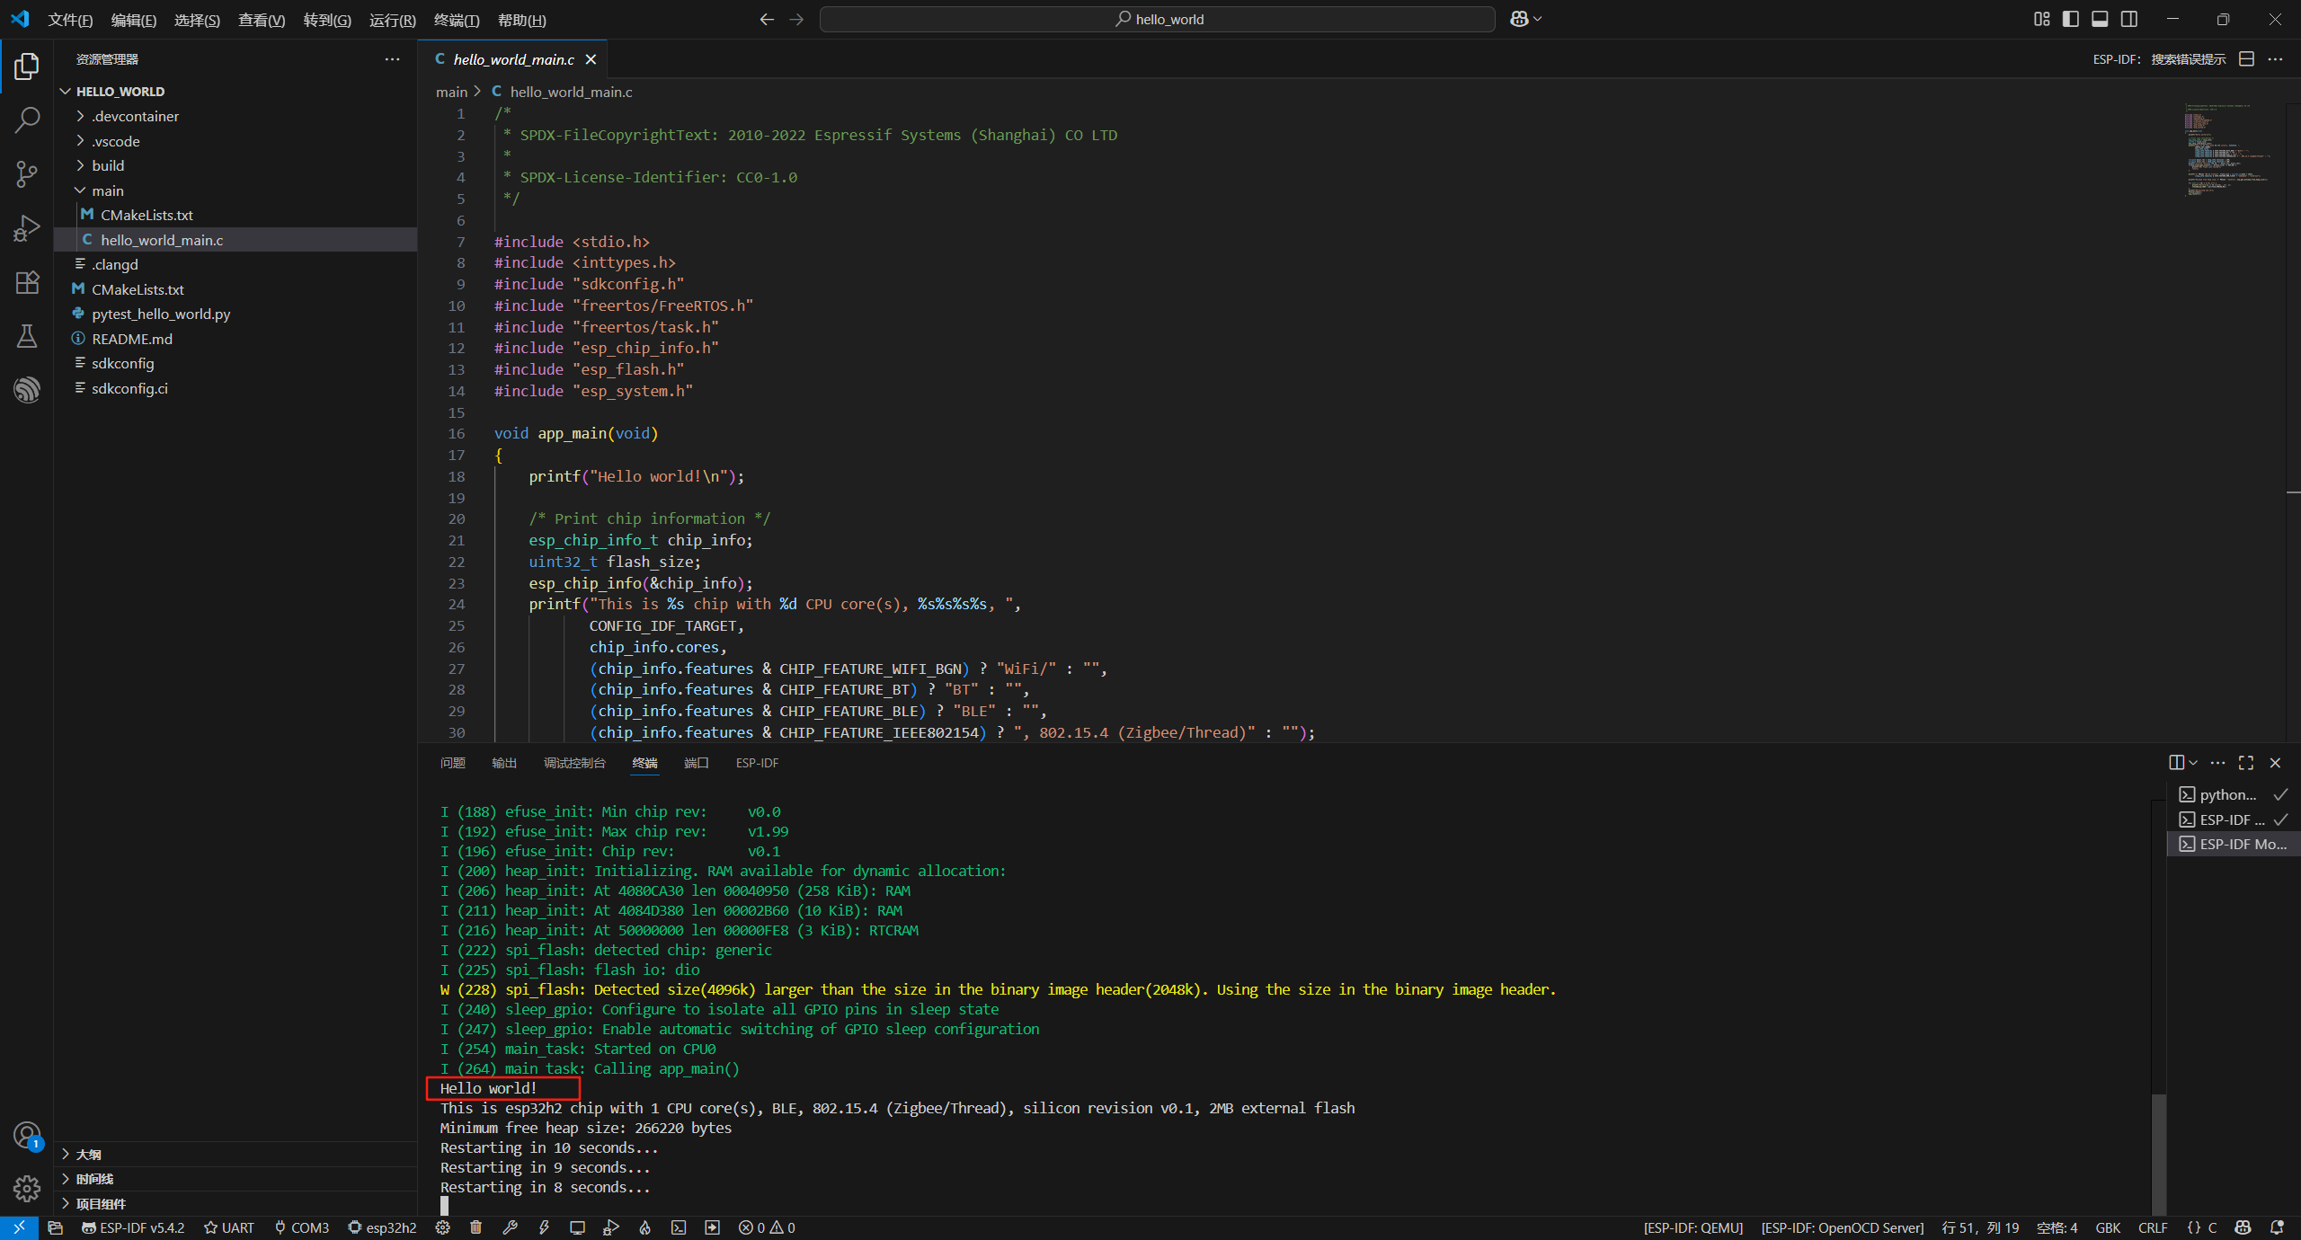Toggle secondary sidebar layout button

(x=2129, y=19)
